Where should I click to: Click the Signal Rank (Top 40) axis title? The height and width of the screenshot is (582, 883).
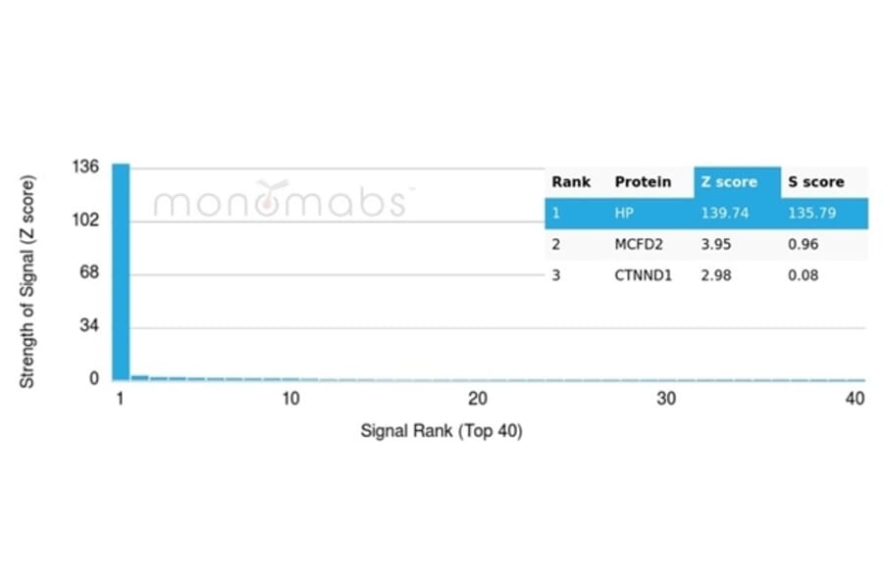pyautogui.click(x=441, y=431)
